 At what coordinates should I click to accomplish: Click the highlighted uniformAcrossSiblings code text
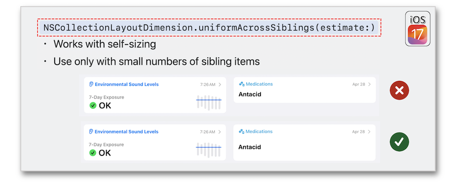click(x=209, y=28)
